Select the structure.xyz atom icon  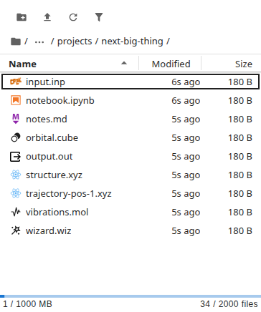[x=16, y=175]
